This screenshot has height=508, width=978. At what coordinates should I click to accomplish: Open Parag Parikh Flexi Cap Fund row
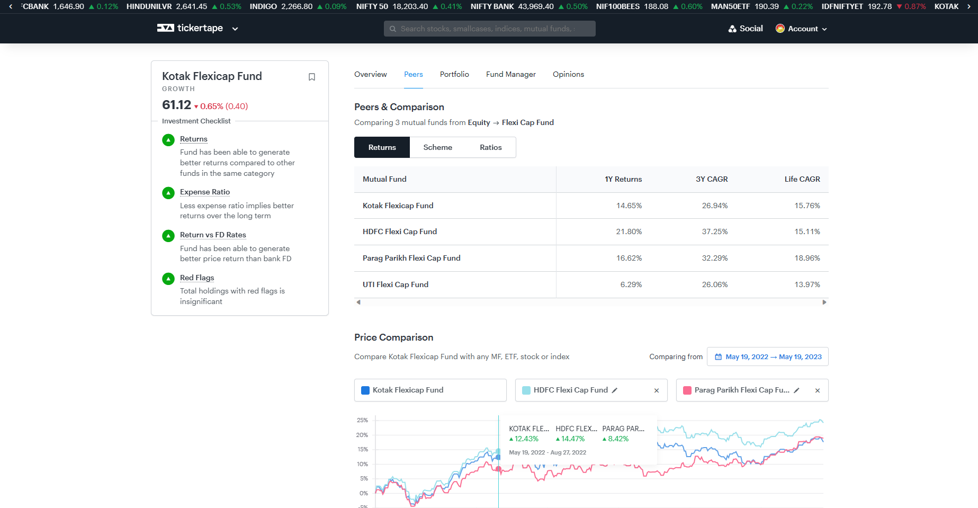[591, 258]
